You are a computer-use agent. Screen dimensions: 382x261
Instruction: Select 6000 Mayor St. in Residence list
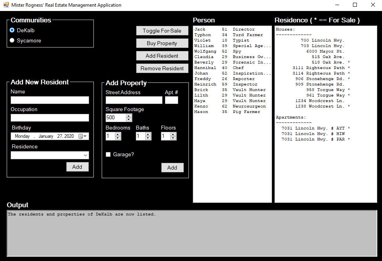[325, 51]
